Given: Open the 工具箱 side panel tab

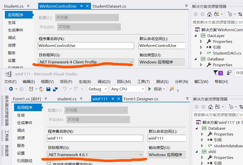Looking at the screenshot, I should pyautogui.click(x=7, y=135).
